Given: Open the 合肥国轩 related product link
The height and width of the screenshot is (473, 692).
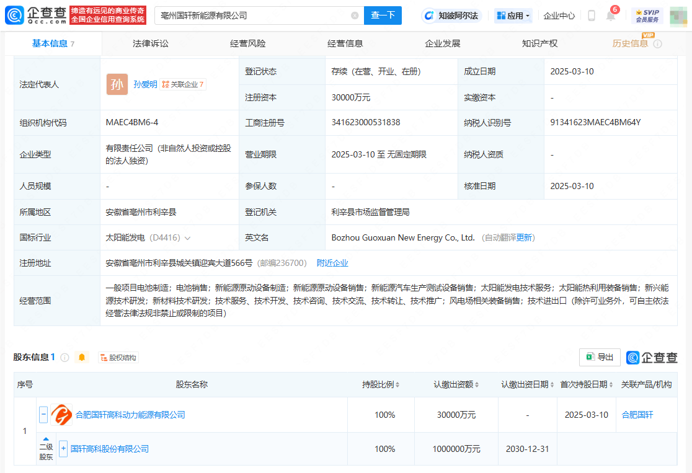Looking at the screenshot, I should click(x=637, y=415).
